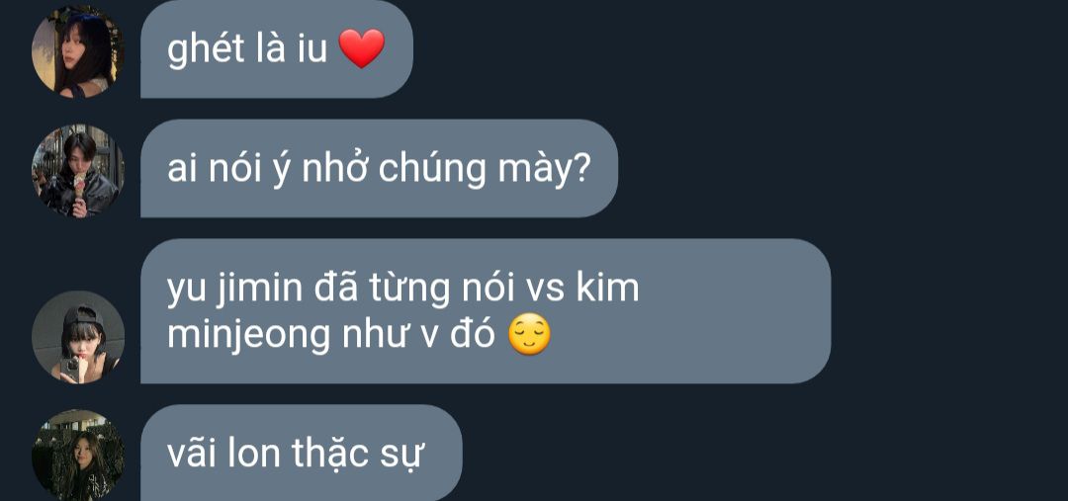The width and height of the screenshot is (1068, 501).
Task: Tap the avatar holding an ice cream
Action: 78,171
